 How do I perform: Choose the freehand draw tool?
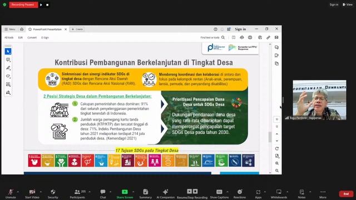coord(8,76)
